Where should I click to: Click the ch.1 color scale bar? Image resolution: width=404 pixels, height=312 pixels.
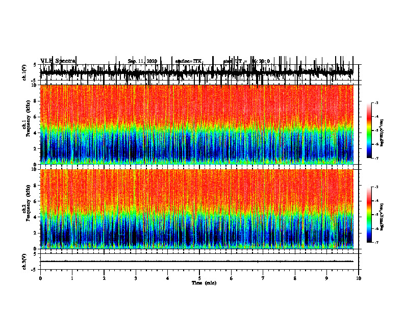369,131
